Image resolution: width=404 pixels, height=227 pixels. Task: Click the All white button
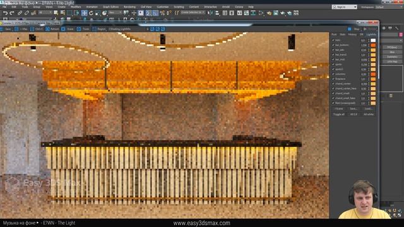coord(369,114)
